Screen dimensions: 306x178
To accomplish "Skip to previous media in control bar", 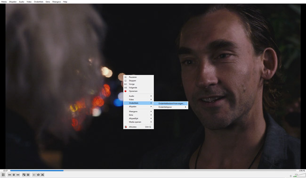I will [x=9, y=175].
